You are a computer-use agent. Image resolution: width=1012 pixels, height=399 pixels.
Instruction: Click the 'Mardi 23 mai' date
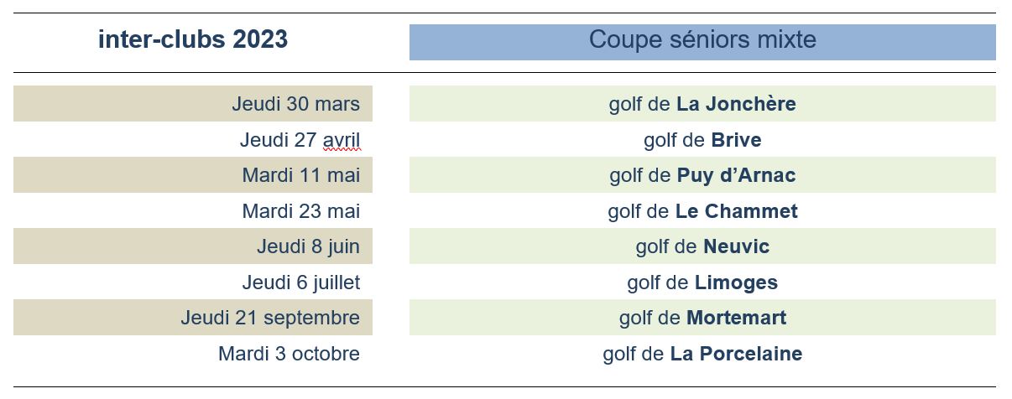301,211
